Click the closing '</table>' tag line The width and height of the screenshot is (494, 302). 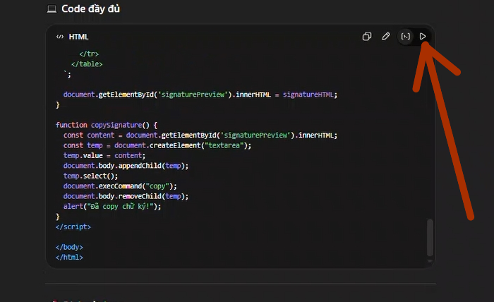pyautogui.click(x=87, y=64)
